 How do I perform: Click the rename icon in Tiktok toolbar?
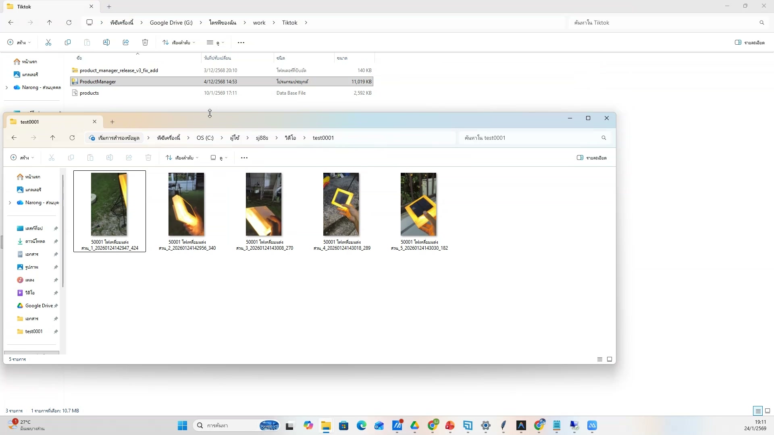[106, 43]
